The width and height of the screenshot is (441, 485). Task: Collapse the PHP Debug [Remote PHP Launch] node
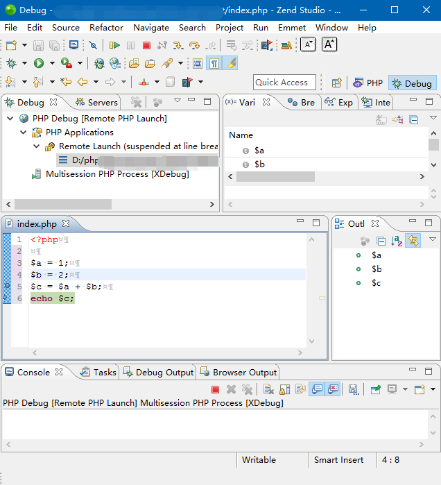pyautogui.click(x=10, y=119)
